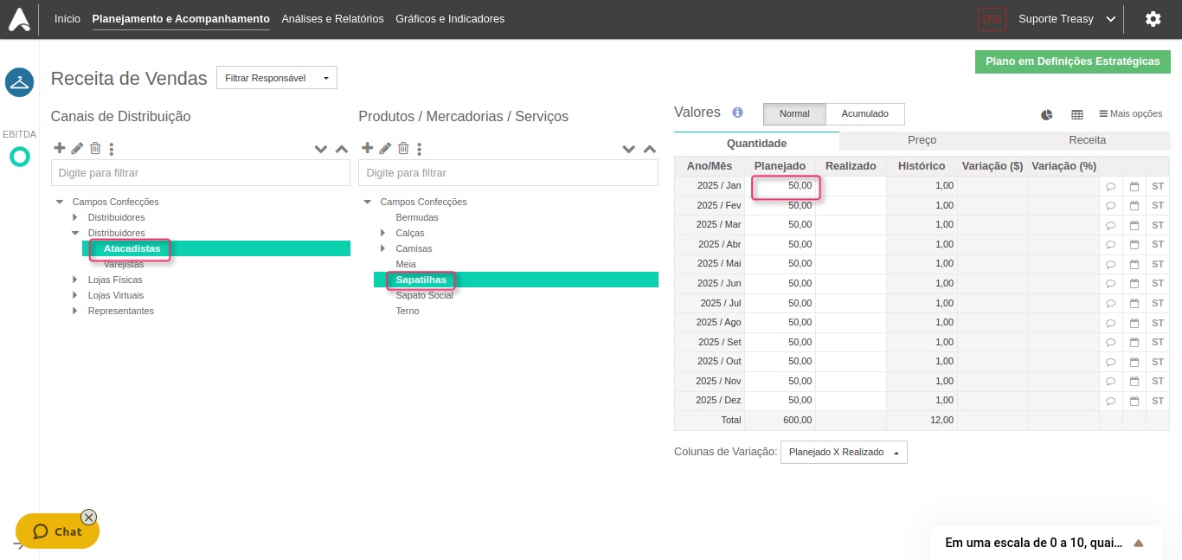Expand the Lojas Físicas tree node

[75, 280]
